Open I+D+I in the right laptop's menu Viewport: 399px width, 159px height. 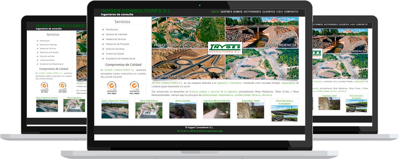click(x=352, y=25)
